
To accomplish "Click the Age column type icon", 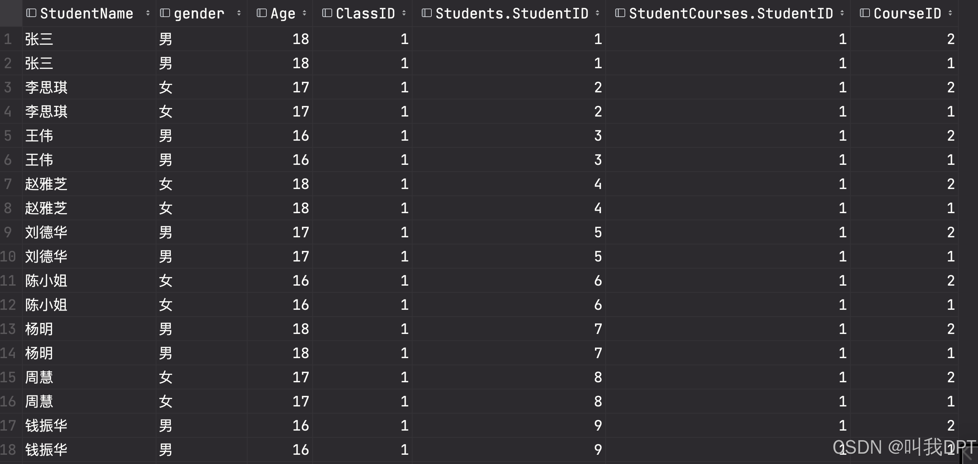I will click(262, 13).
